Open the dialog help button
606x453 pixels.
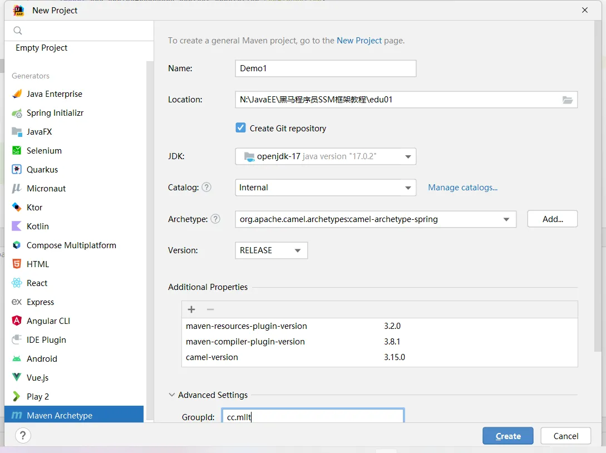[x=23, y=436]
